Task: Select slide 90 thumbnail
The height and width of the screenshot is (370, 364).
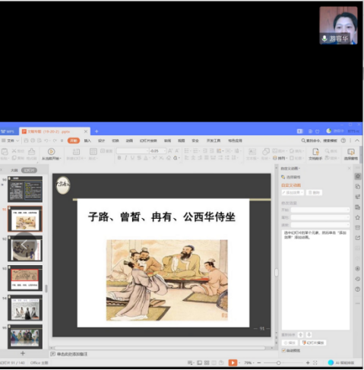Action: [25, 189]
